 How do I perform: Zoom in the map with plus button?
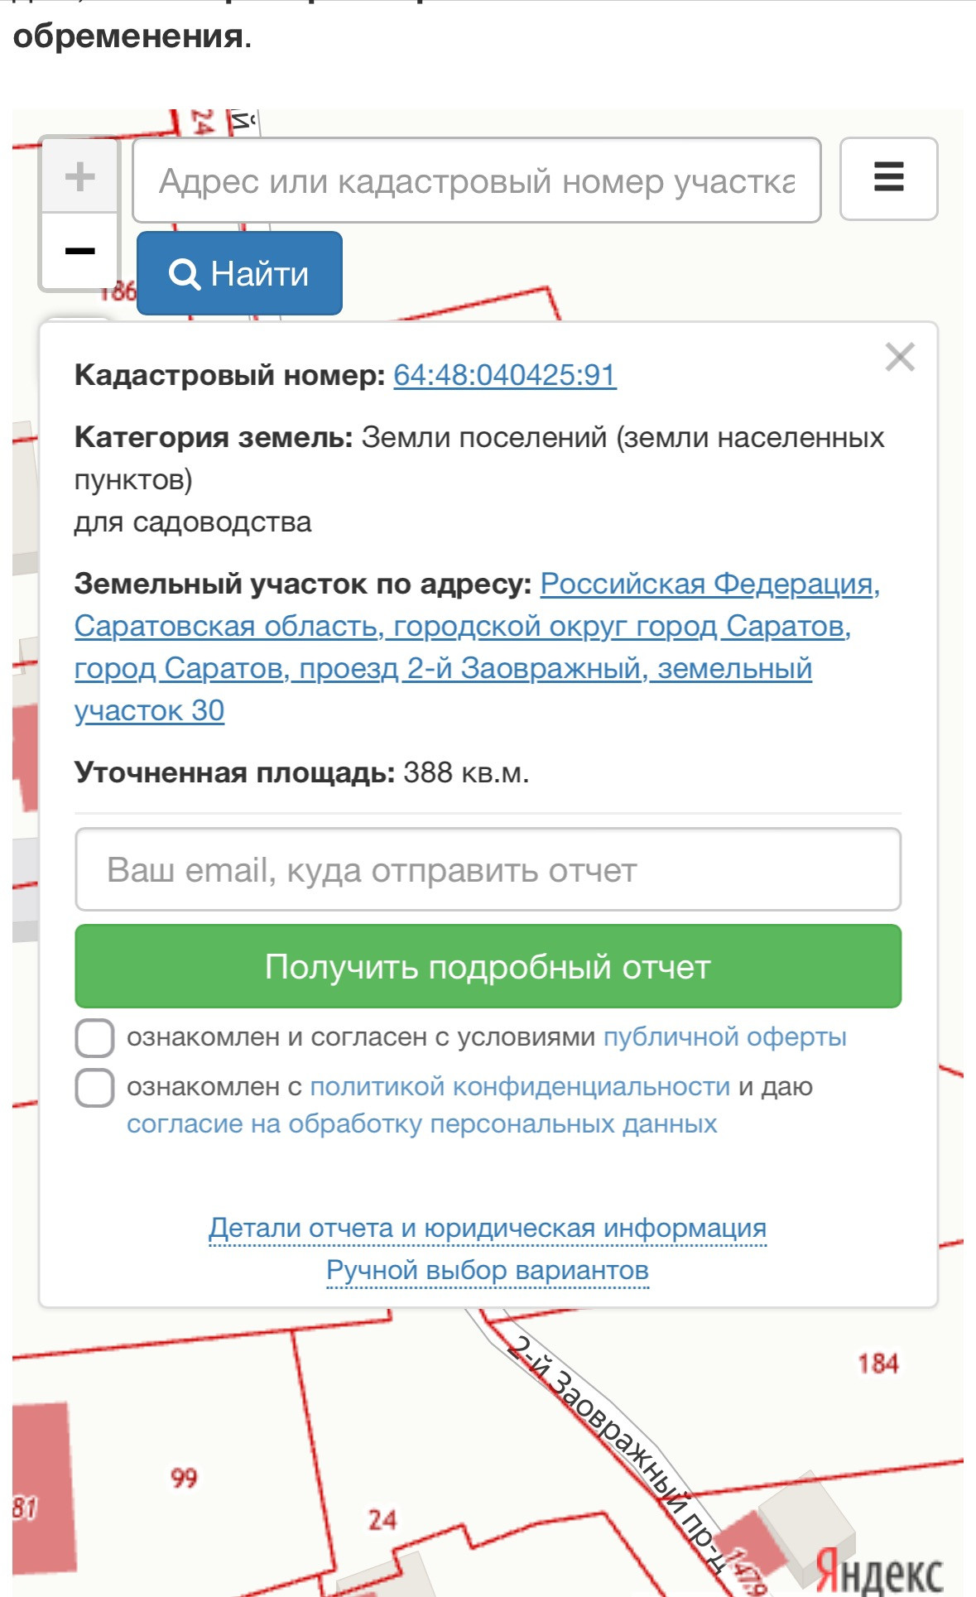coord(80,176)
